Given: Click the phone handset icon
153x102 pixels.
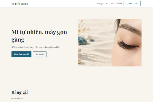Looking at the screenshot, I should tap(126, 4).
